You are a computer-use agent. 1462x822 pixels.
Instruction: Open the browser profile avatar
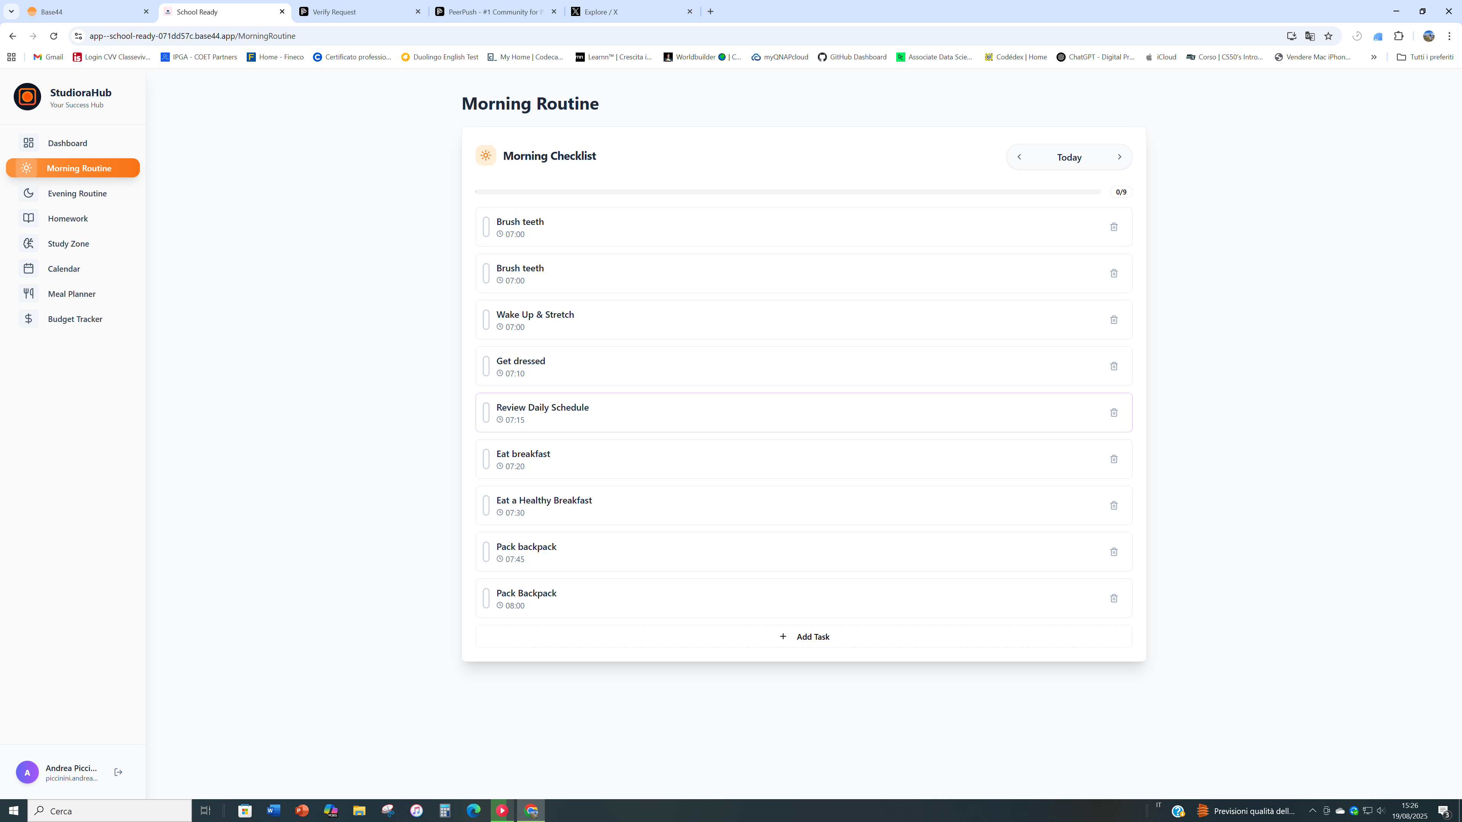click(x=1428, y=36)
